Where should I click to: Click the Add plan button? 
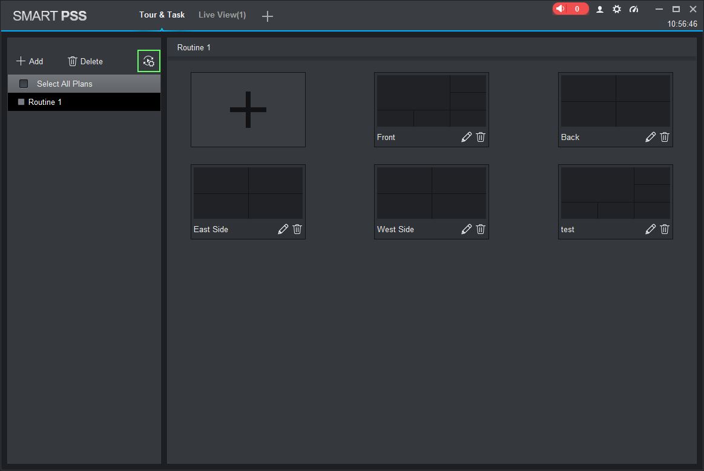[x=30, y=61]
